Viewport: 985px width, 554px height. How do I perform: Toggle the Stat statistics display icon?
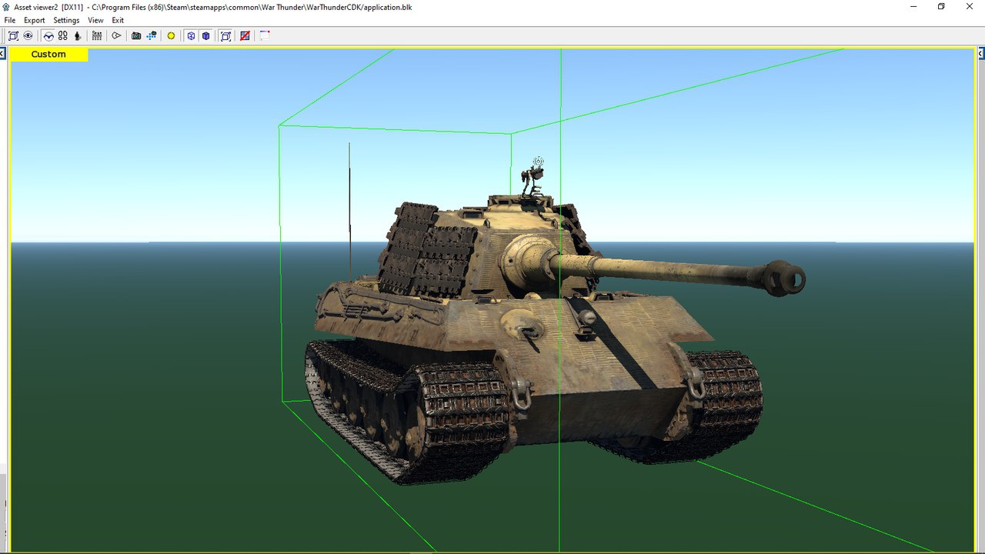[97, 36]
